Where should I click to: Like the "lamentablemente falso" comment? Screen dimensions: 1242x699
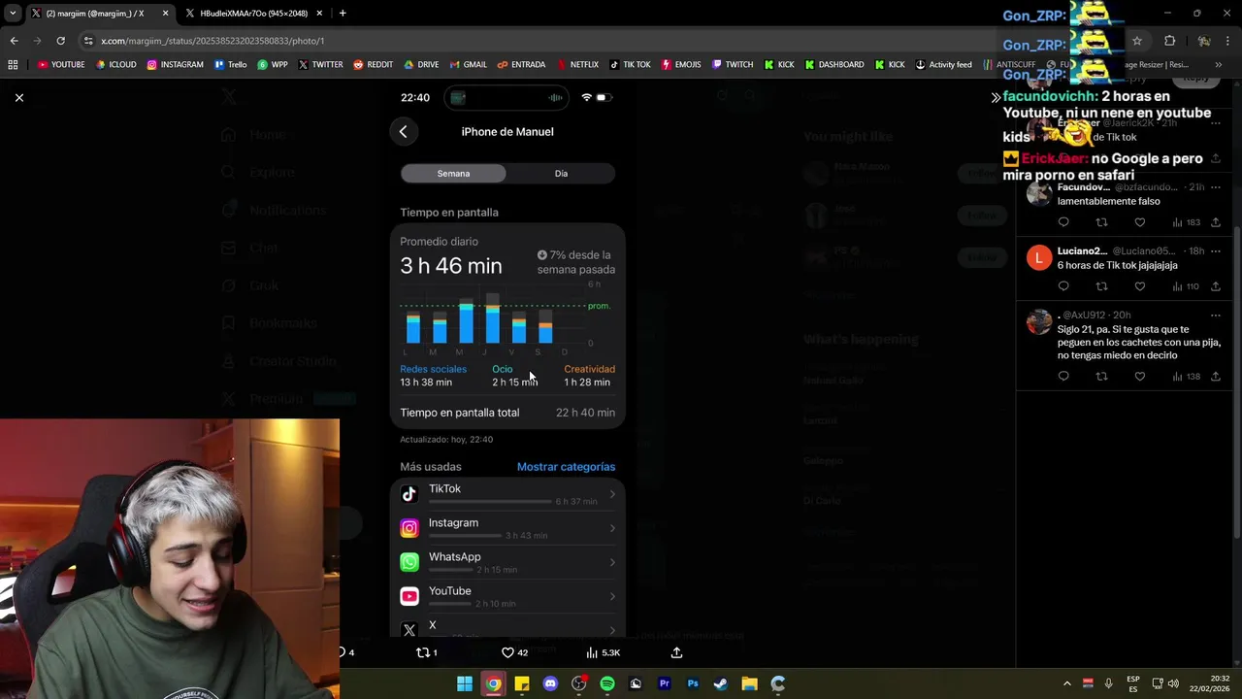click(x=1139, y=222)
